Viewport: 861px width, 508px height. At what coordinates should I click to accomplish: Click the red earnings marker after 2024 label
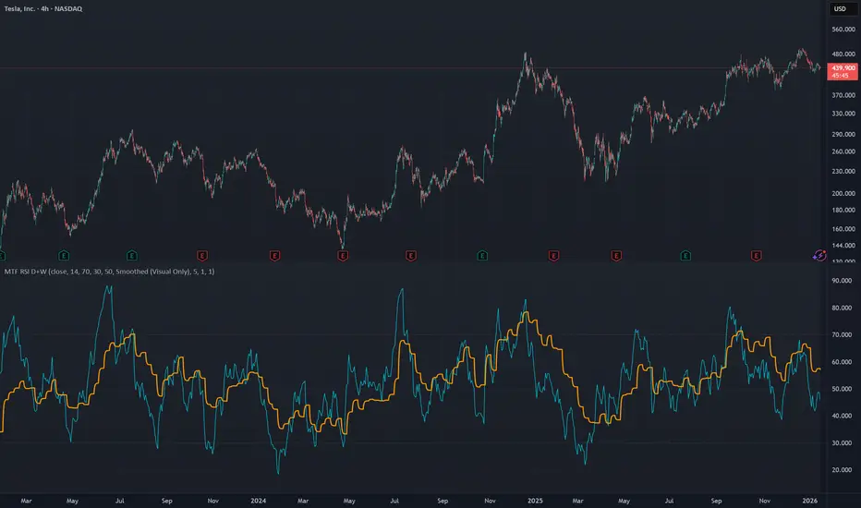(x=274, y=255)
